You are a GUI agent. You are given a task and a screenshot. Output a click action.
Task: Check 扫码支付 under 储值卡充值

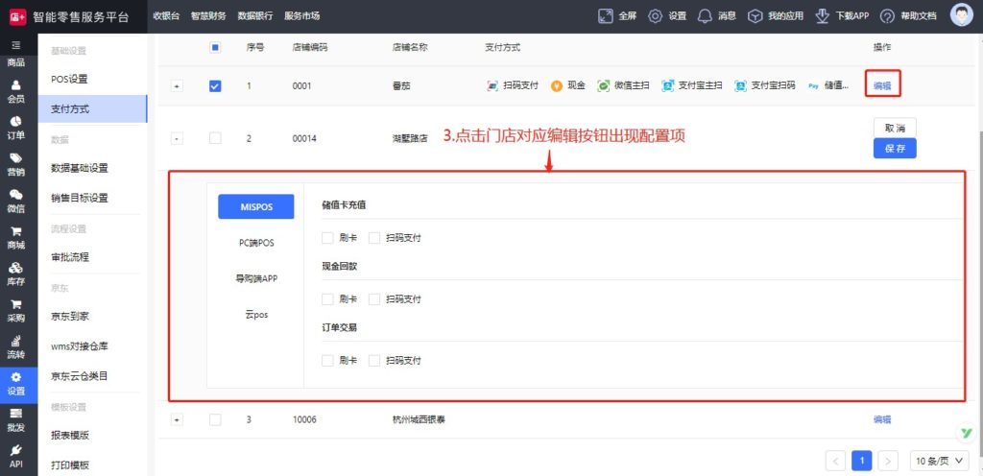[374, 238]
